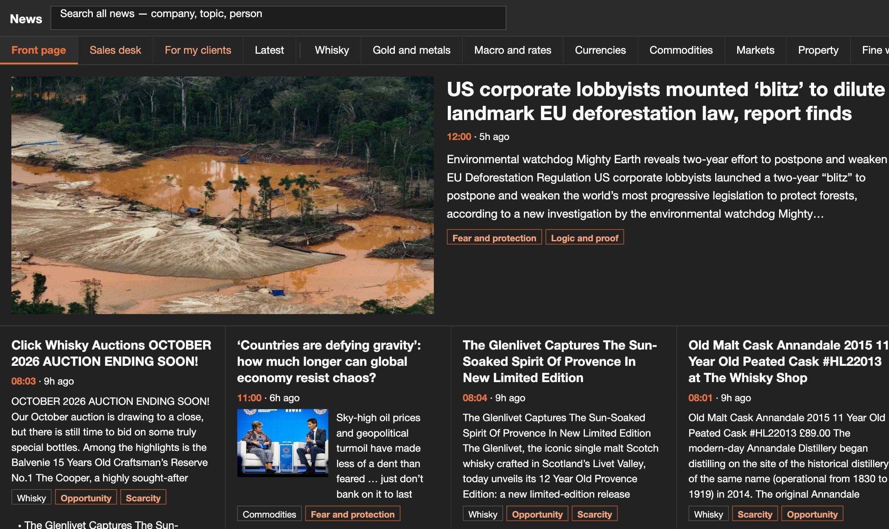Open US corporate lobbyists headline article
This screenshot has height=529, width=889.
pyautogui.click(x=666, y=101)
